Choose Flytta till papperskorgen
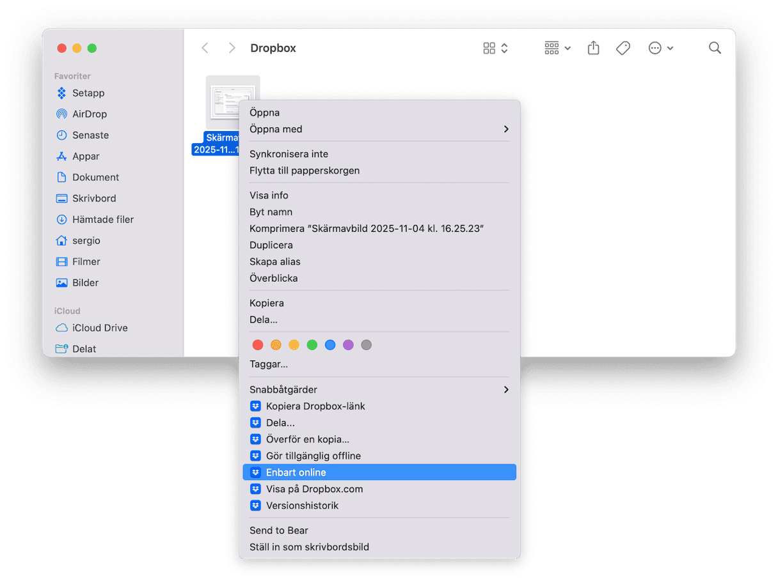The height and width of the screenshot is (579, 778). [305, 171]
